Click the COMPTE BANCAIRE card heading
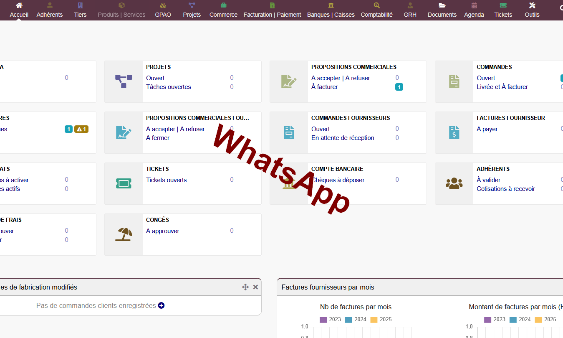The width and height of the screenshot is (563, 338). pos(337,169)
